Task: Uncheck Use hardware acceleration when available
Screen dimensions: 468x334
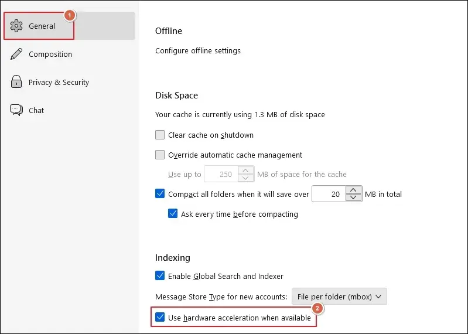Action: pyautogui.click(x=160, y=317)
